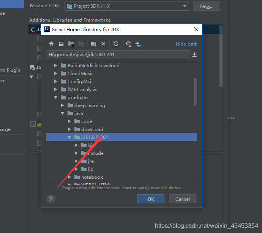
Task: Close the Select Home Directory dialog
Action: tap(196, 29)
